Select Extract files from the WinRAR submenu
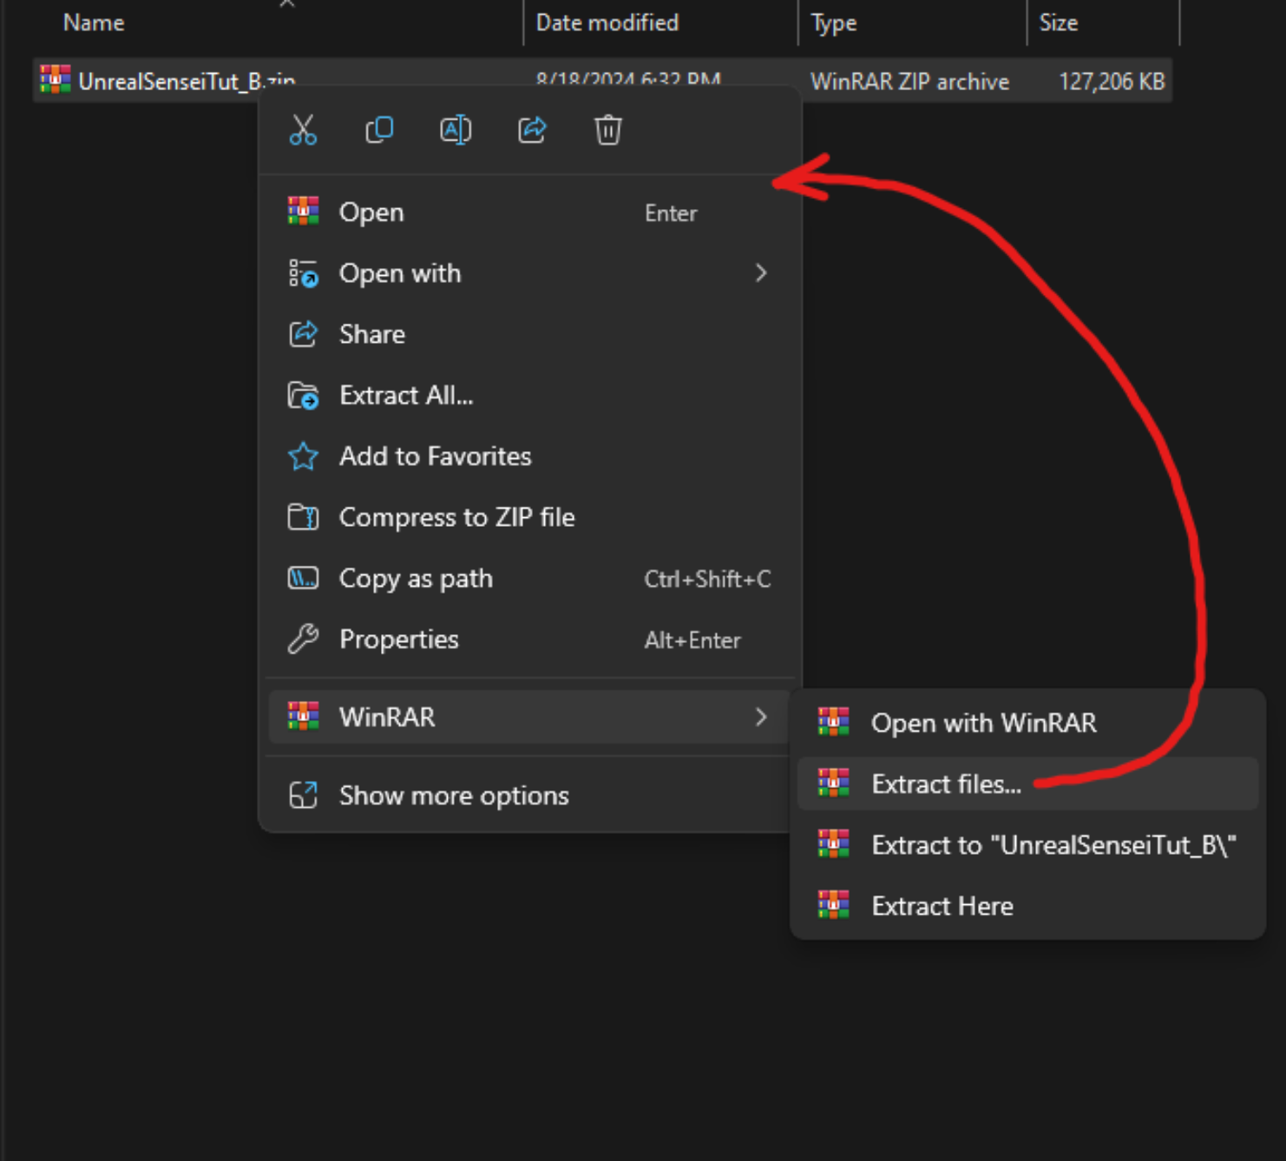This screenshot has height=1161, width=1286. click(x=946, y=784)
